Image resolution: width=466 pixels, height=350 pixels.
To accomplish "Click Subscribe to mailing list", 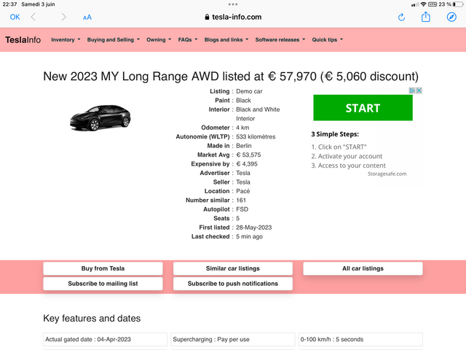I will click(x=103, y=284).
